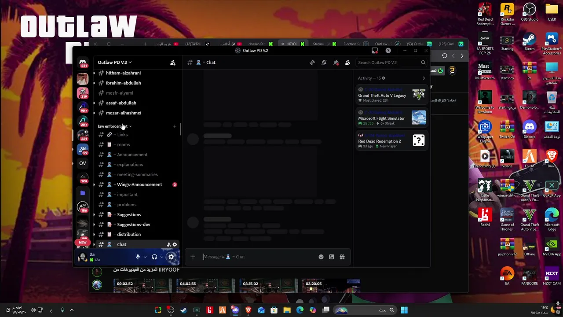Show member list icon in chat header
This screenshot has width=563, height=317.
pos(347,63)
